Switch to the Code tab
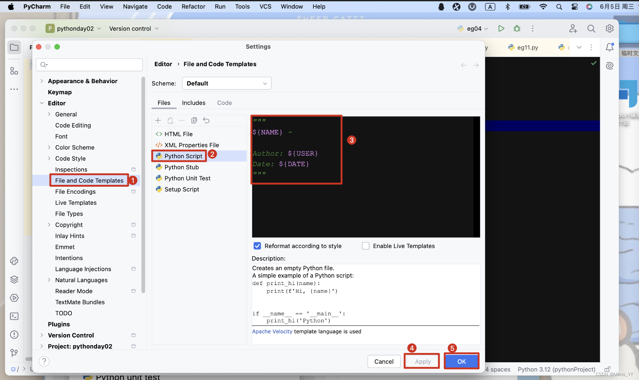 pyautogui.click(x=224, y=103)
